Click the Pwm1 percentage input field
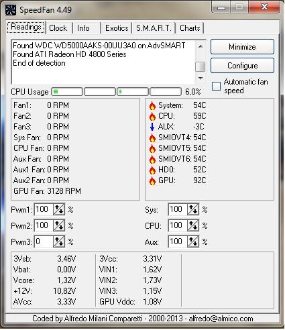This screenshot has height=330, width=285. [x=44, y=209]
